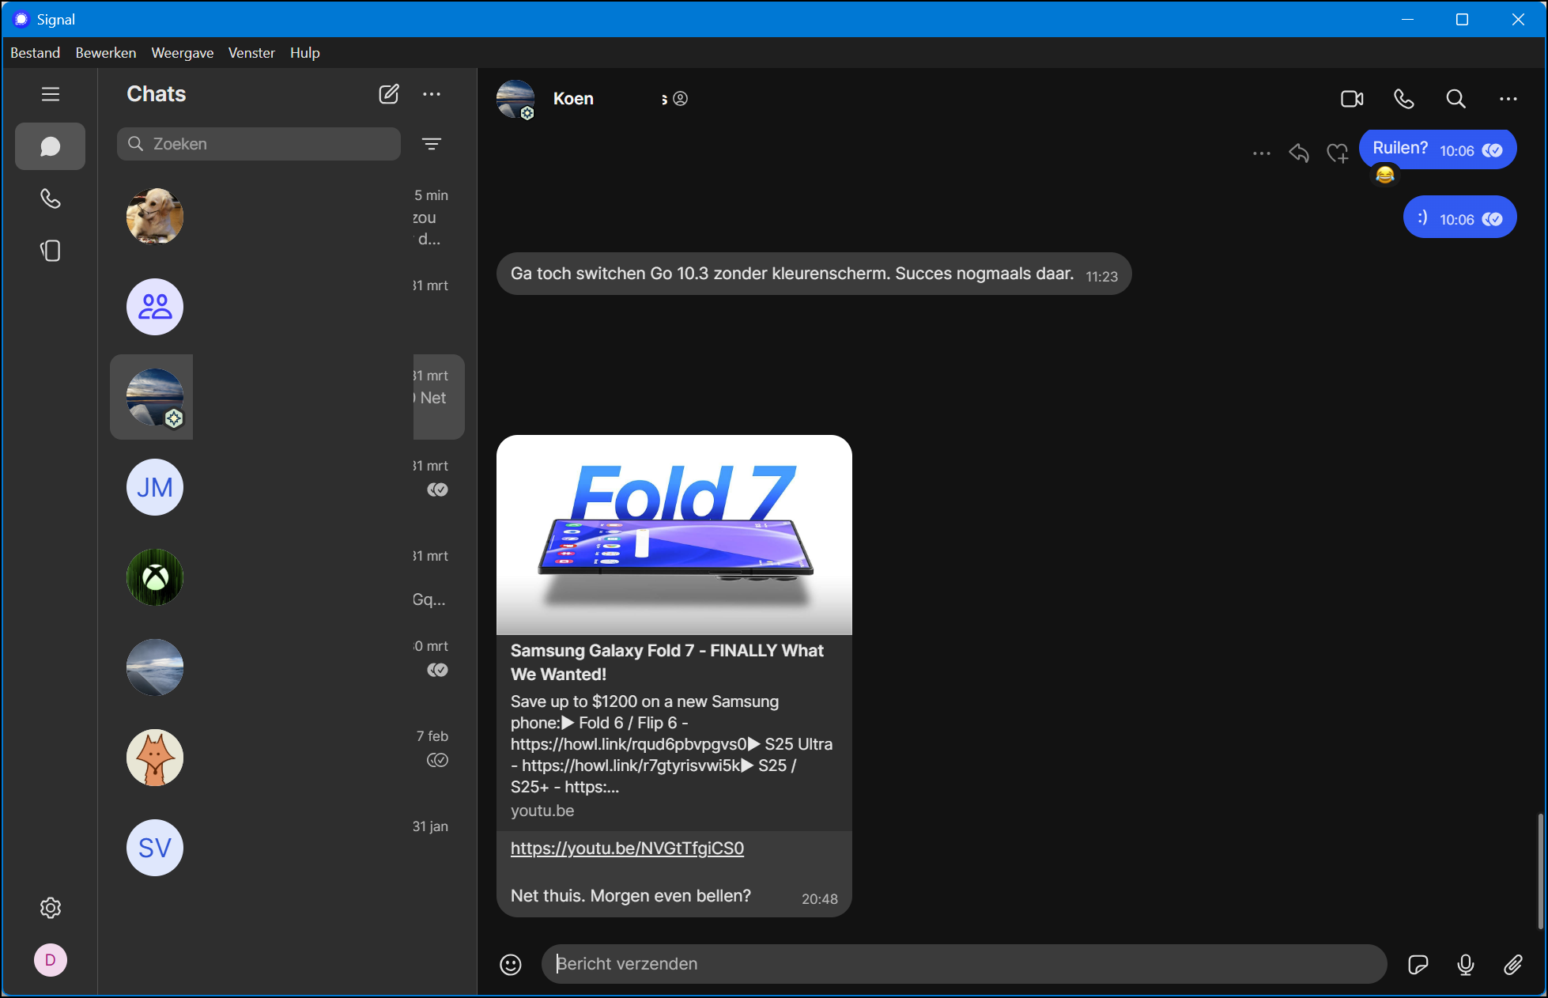The image size is (1548, 998).
Task: Attach a file to the message
Action: [x=1512, y=964]
